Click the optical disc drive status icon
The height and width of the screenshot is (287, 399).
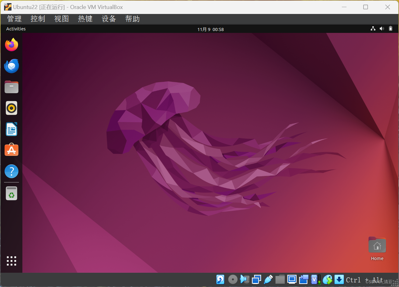click(233, 280)
